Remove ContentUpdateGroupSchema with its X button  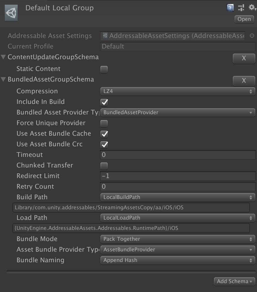[244, 58]
